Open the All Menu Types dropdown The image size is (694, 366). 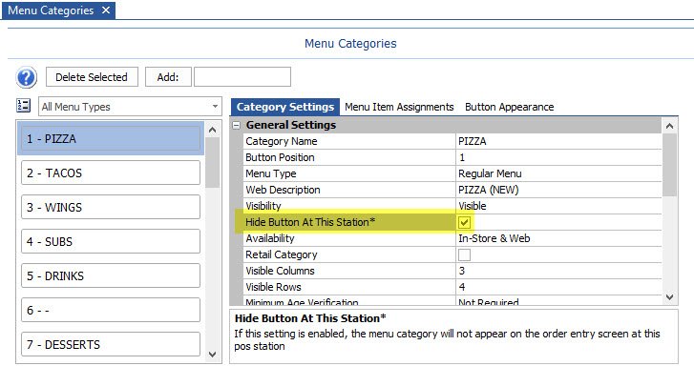130,107
